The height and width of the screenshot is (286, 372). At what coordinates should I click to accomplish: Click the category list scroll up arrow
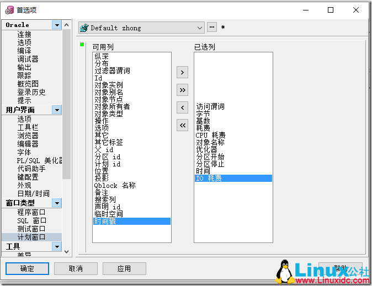[67, 25]
